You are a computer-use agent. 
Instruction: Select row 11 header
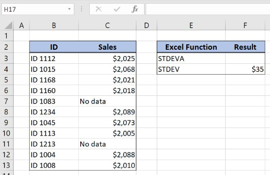(x=6, y=144)
